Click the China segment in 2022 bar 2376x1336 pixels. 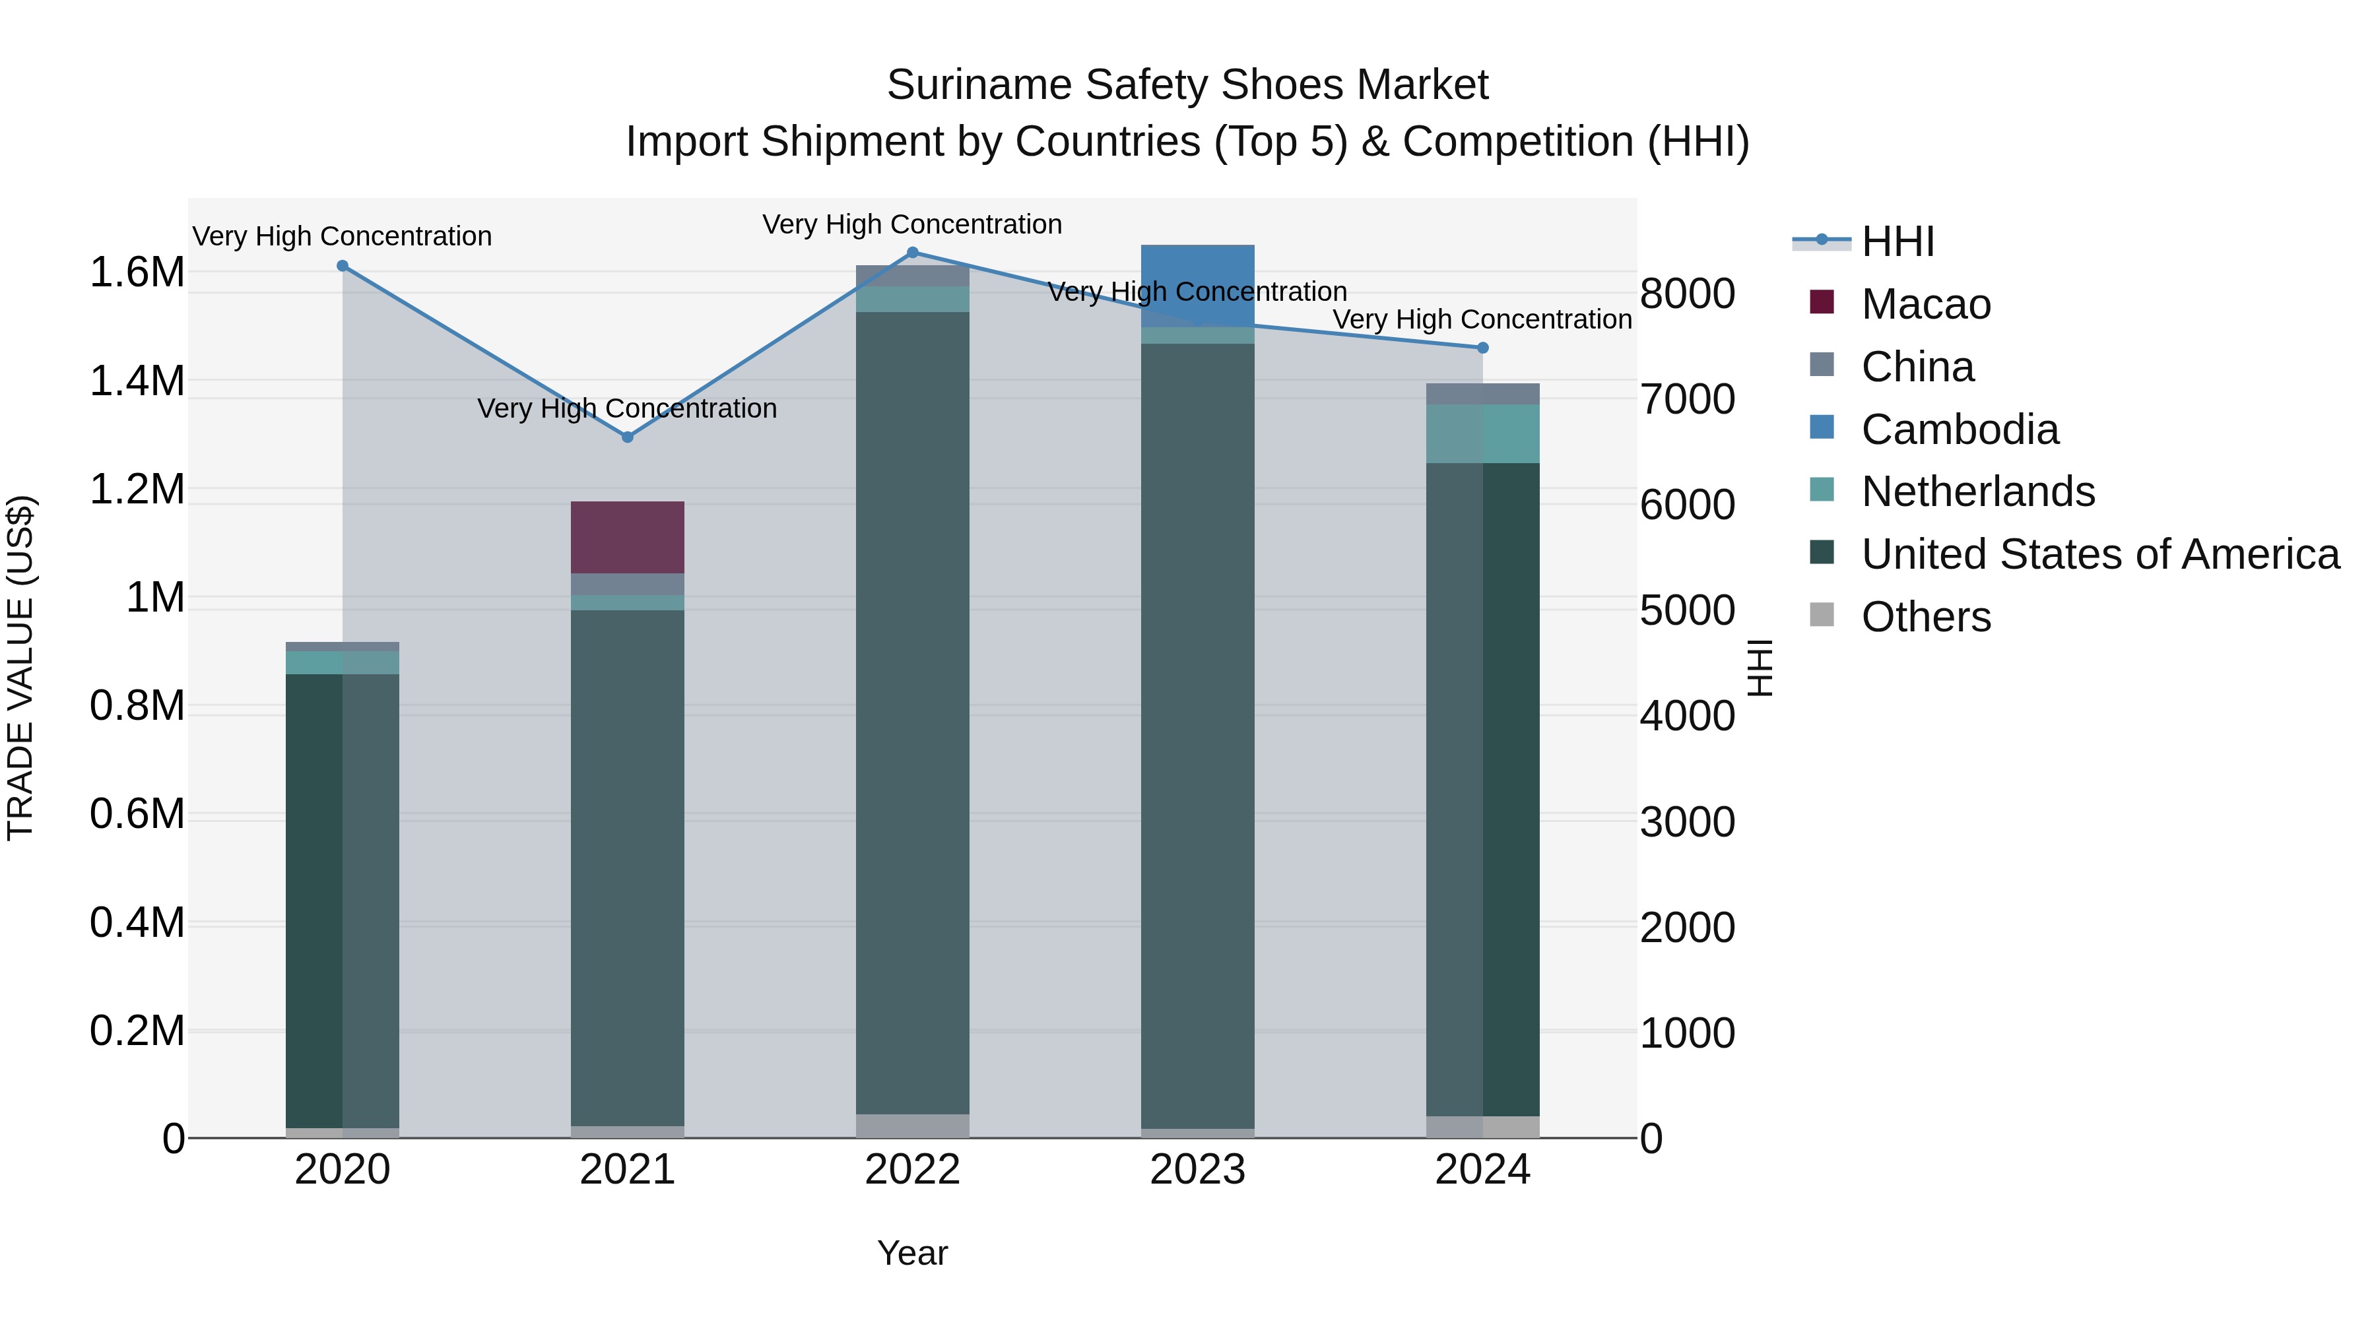pos(912,276)
